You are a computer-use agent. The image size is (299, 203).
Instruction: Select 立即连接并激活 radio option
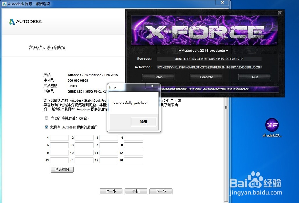click(x=46, y=118)
